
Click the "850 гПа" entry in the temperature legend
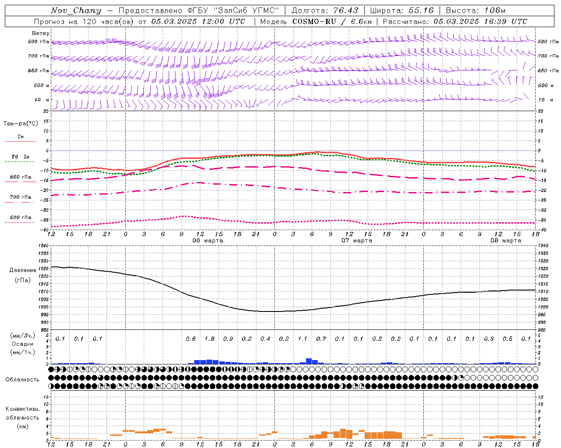[20, 177]
